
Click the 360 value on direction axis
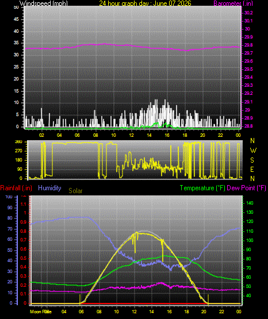tap(18, 142)
